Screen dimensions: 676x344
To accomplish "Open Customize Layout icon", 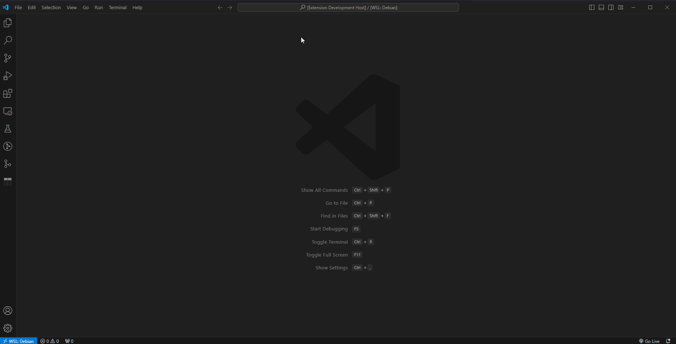I will tap(621, 7).
